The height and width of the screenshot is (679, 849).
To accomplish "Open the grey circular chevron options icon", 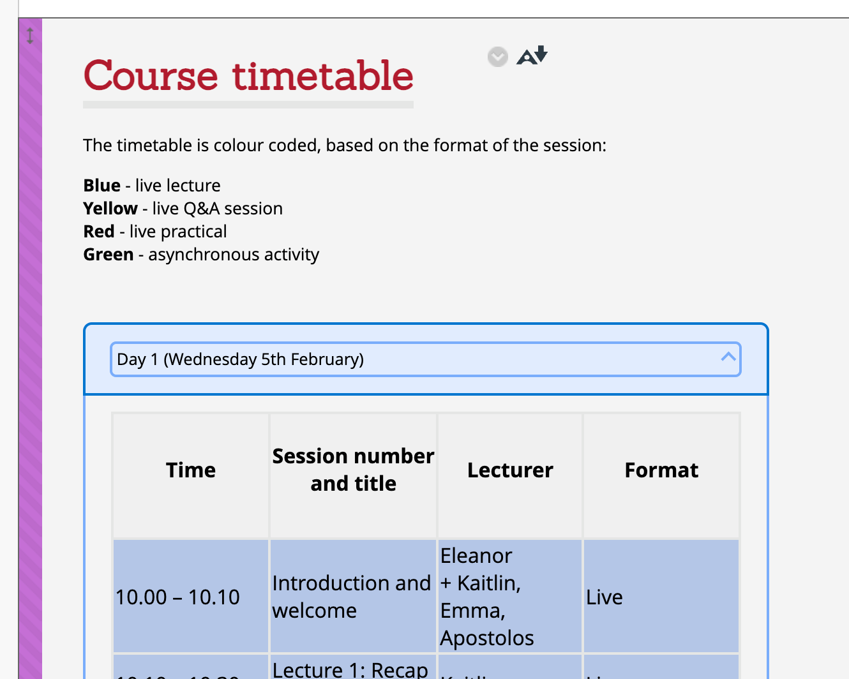I will (x=498, y=57).
